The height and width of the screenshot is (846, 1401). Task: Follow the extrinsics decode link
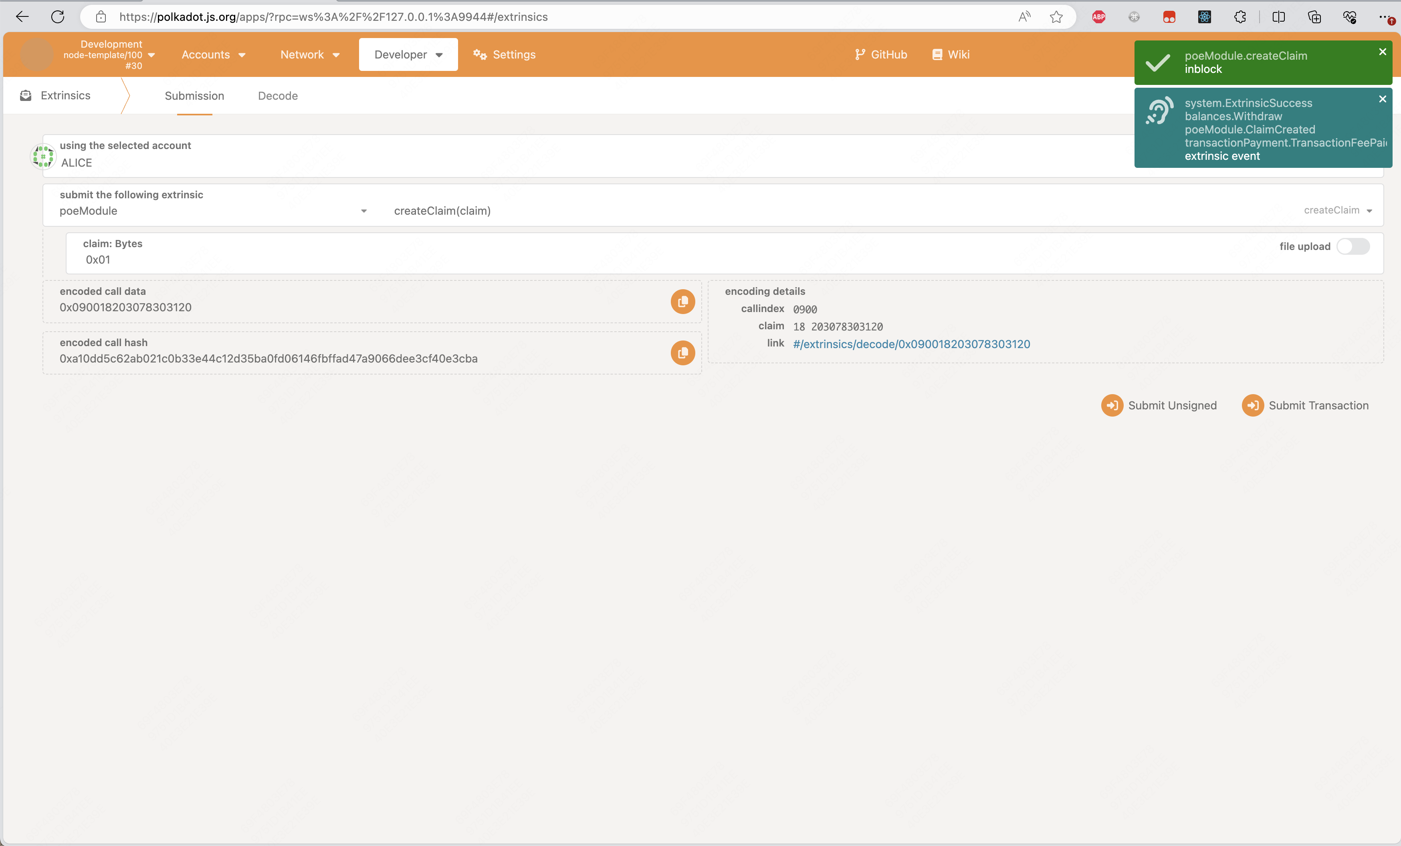coord(911,344)
